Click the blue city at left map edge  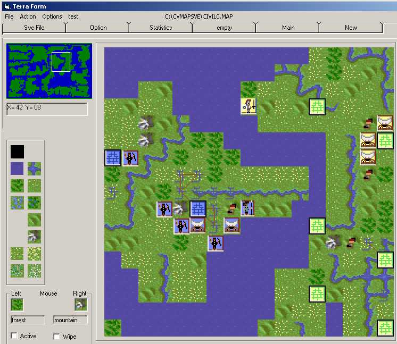[113, 158]
